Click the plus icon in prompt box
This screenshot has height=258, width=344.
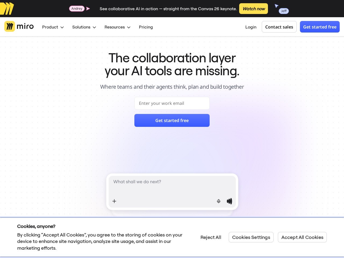tap(114, 201)
